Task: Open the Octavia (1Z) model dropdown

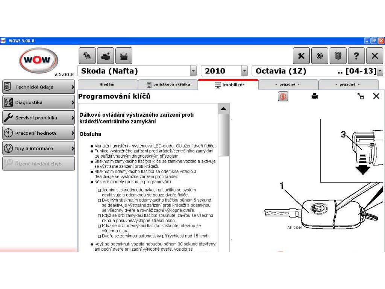Action: (x=380, y=71)
